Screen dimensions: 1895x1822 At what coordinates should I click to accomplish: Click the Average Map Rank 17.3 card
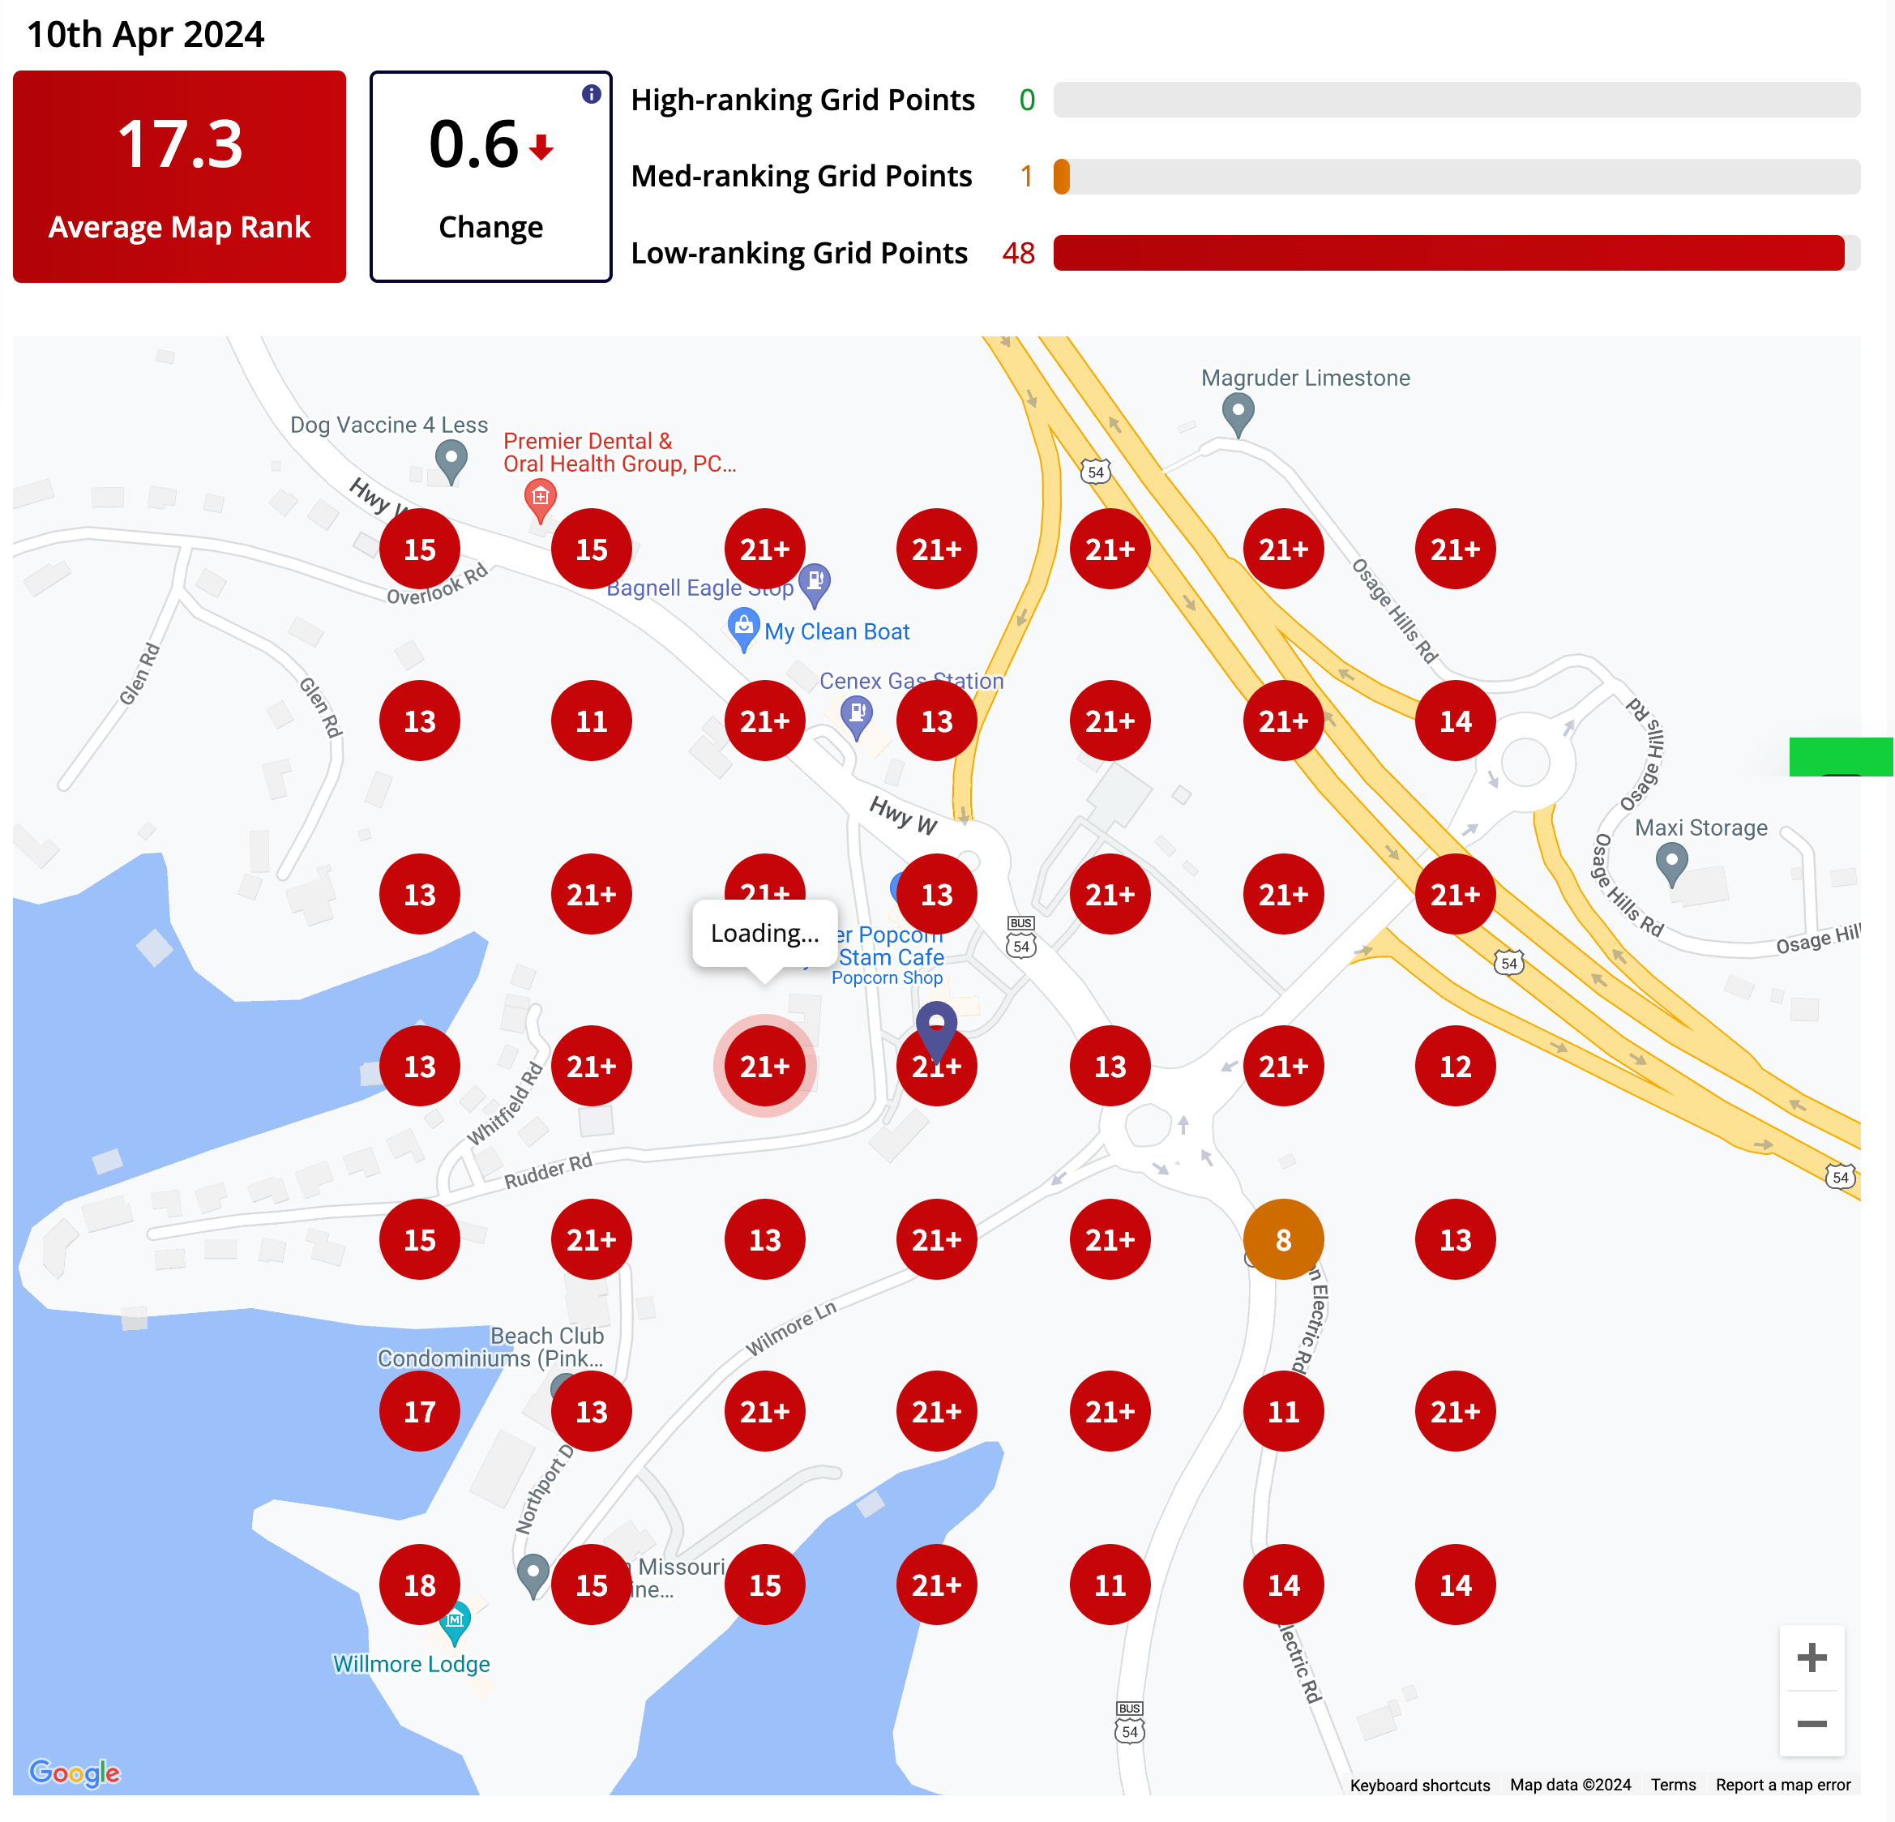pos(179,176)
